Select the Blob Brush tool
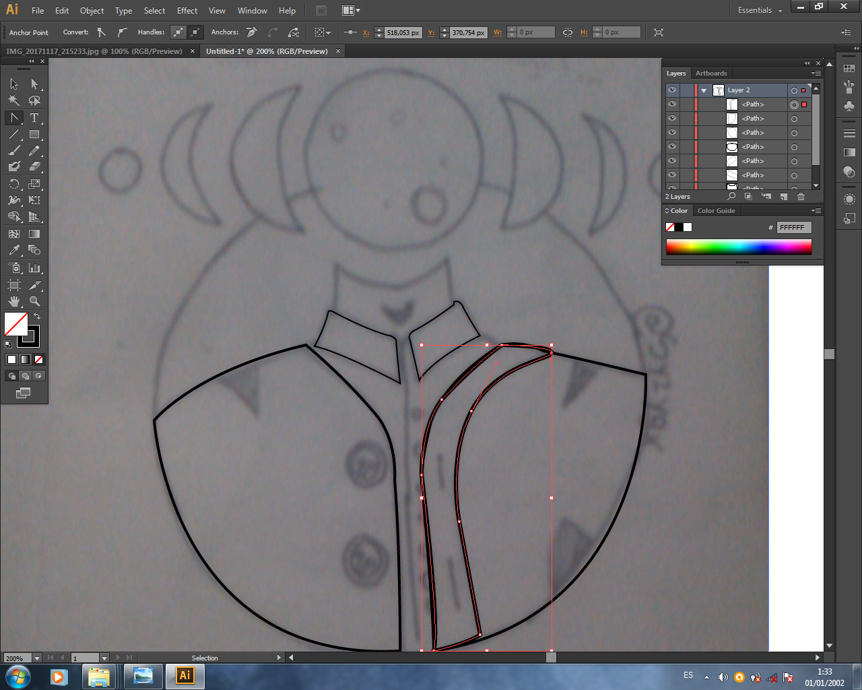 [x=14, y=166]
